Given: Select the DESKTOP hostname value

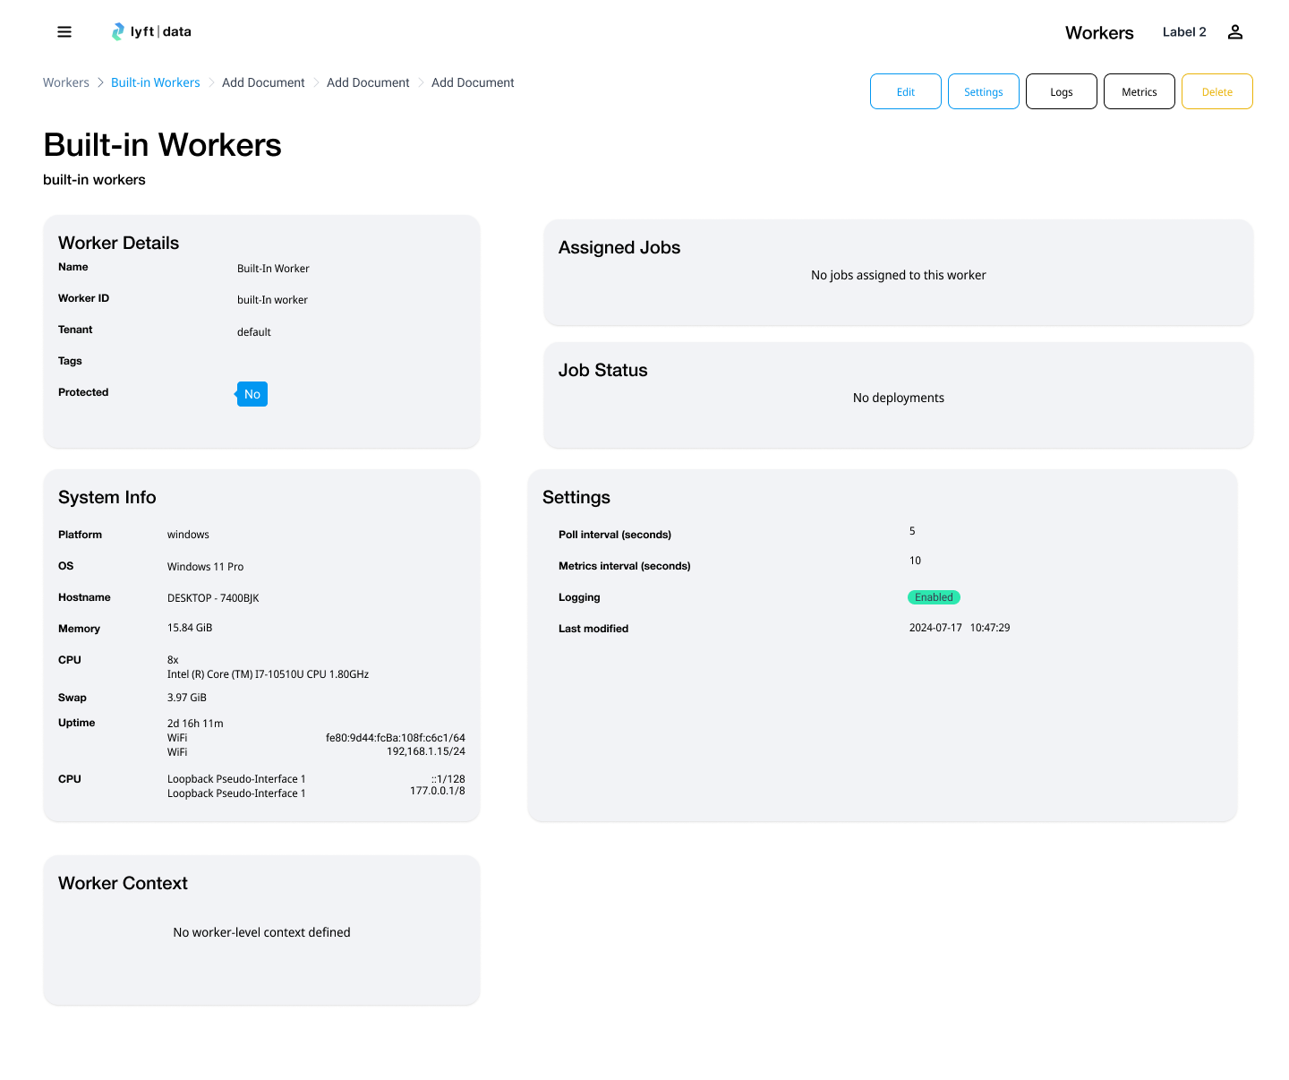Looking at the screenshot, I should tap(213, 598).
